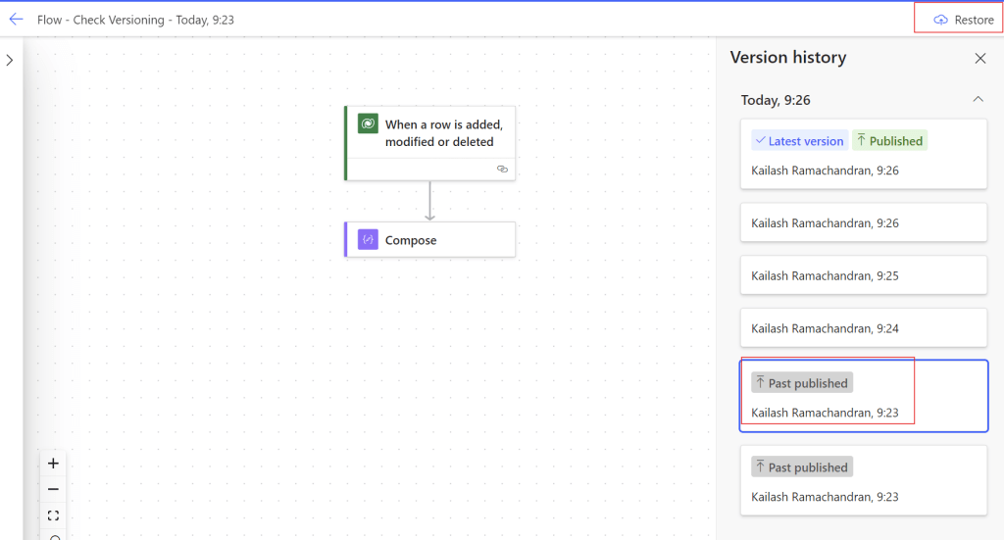Select the Latest version Published entry
This screenshot has height=540, width=1004.
point(863,154)
